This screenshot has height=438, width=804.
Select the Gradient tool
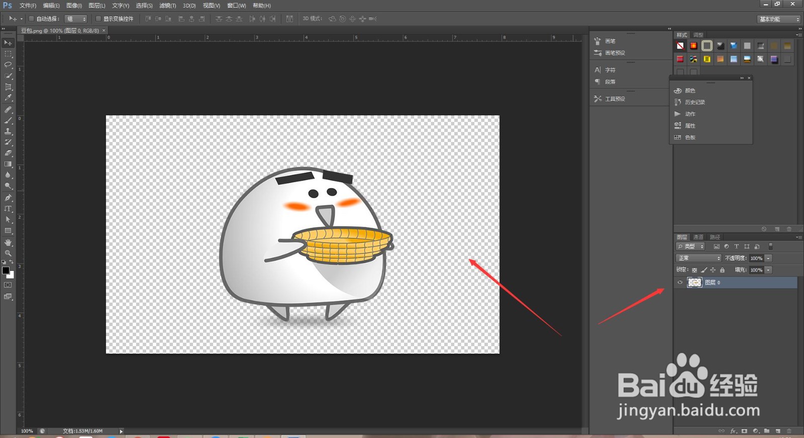(8, 164)
